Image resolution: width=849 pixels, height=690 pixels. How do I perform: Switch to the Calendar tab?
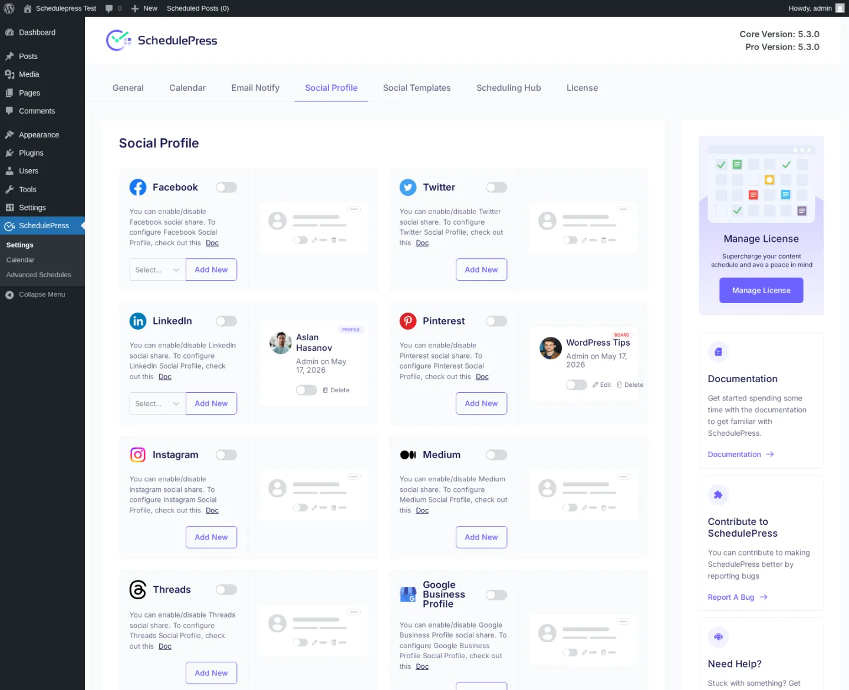pos(187,88)
